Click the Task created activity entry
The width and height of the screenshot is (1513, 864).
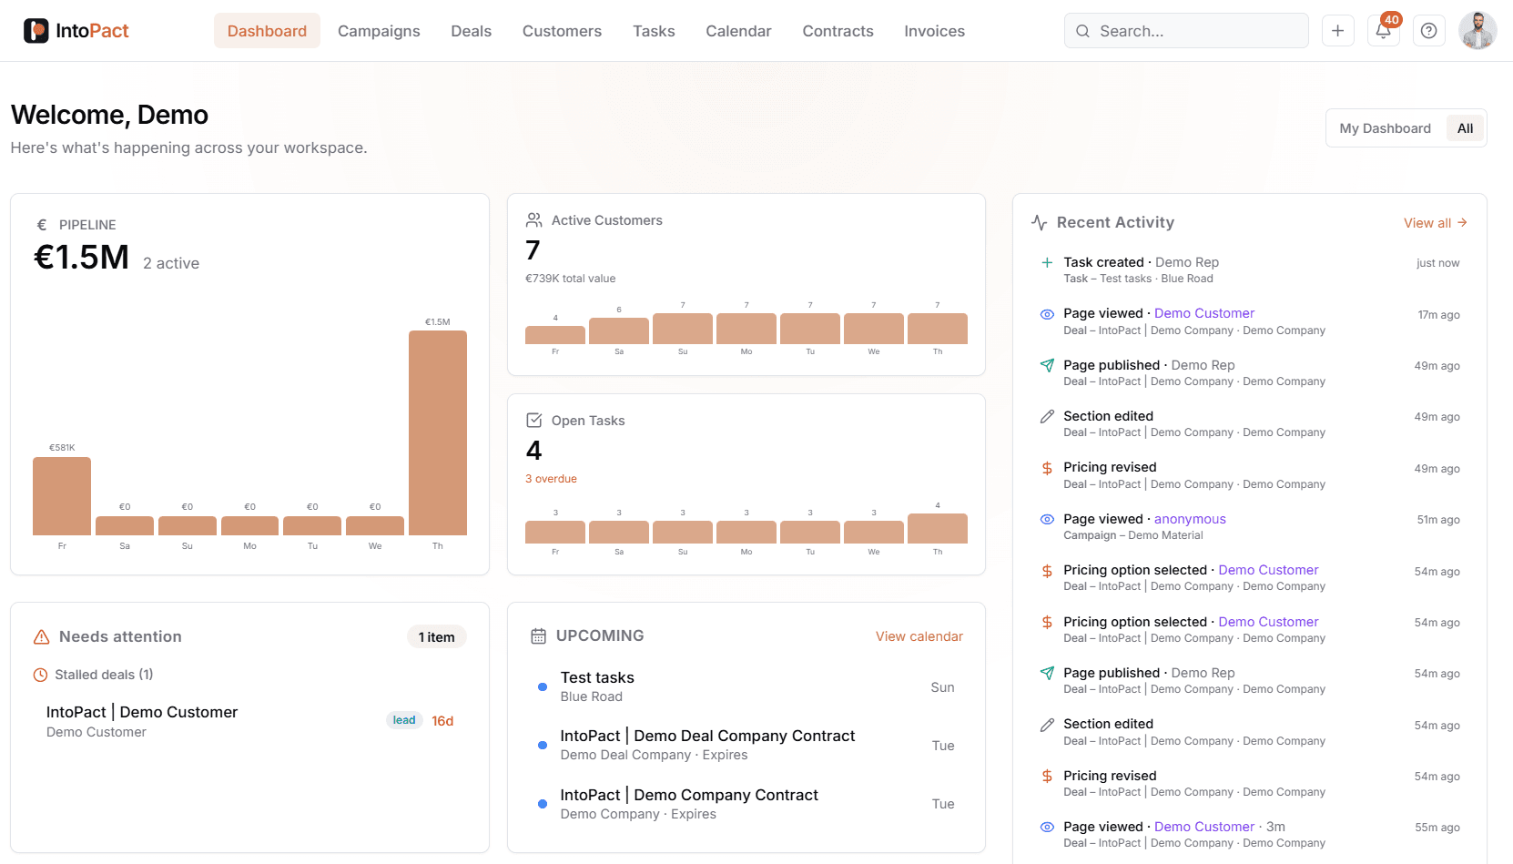pyautogui.click(x=1249, y=270)
